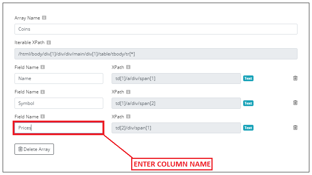Click XPath info icon above td[1]/a/div/span[2]

click(x=128, y=92)
